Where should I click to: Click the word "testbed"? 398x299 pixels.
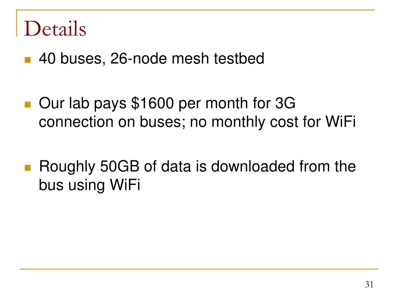pyautogui.click(x=239, y=58)
